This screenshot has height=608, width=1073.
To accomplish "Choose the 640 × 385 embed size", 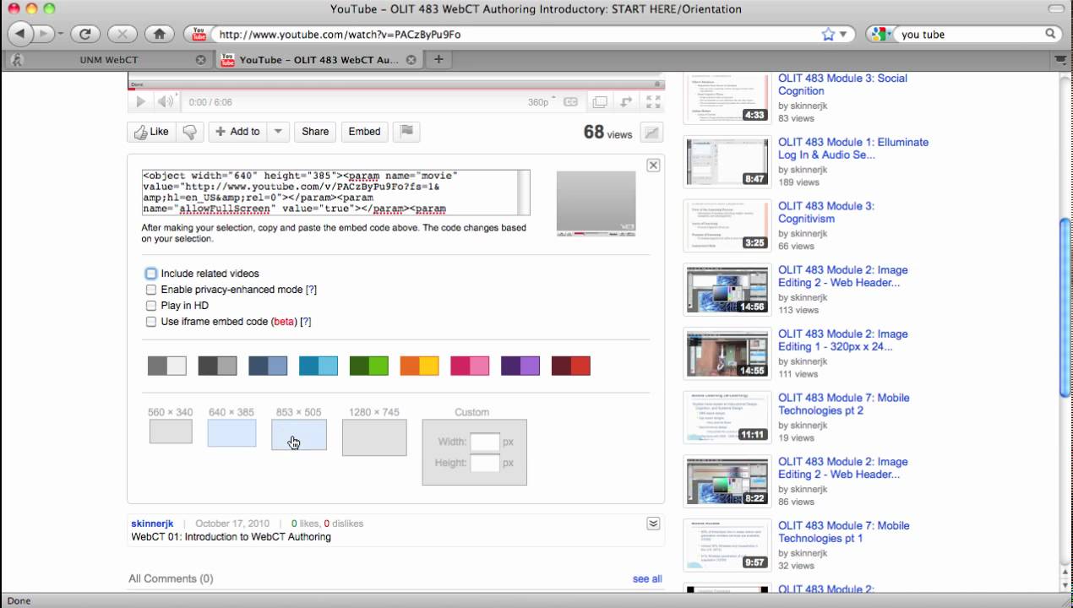I will tap(231, 433).
